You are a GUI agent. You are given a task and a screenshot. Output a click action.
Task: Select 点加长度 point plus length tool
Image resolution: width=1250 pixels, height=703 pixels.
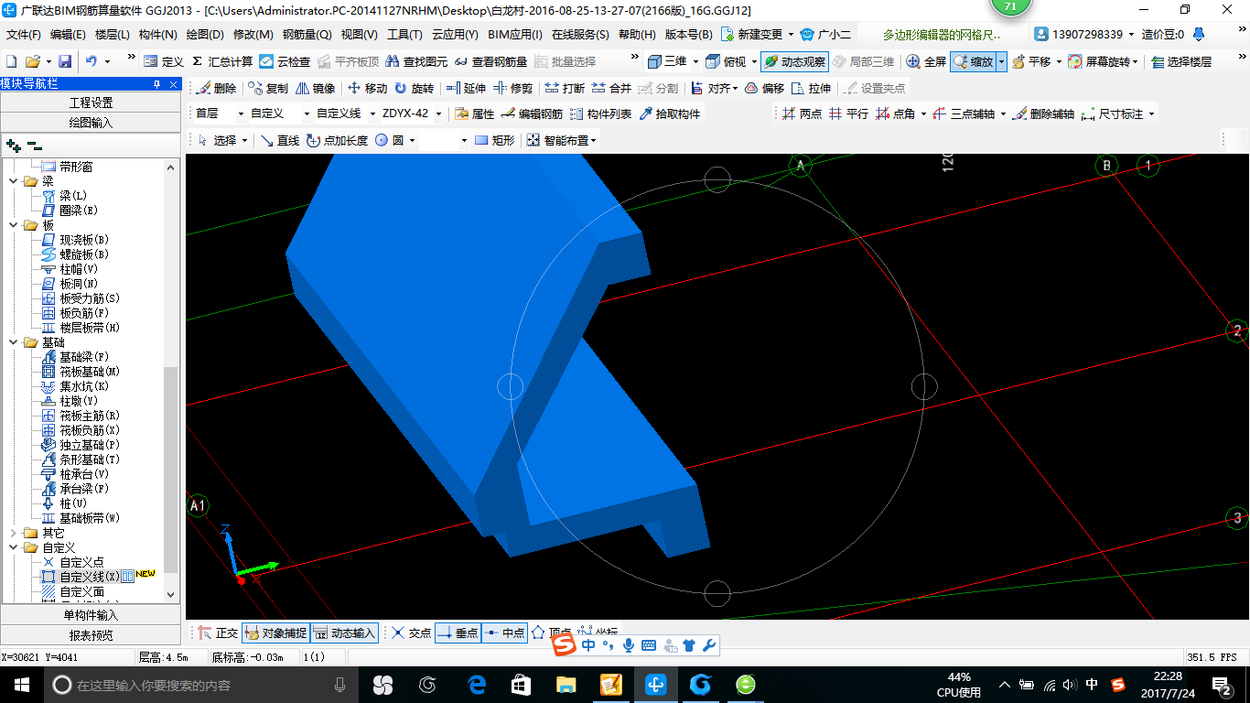[x=337, y=140]
